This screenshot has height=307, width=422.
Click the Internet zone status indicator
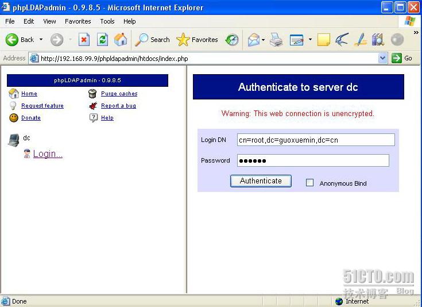pos(352,301)
